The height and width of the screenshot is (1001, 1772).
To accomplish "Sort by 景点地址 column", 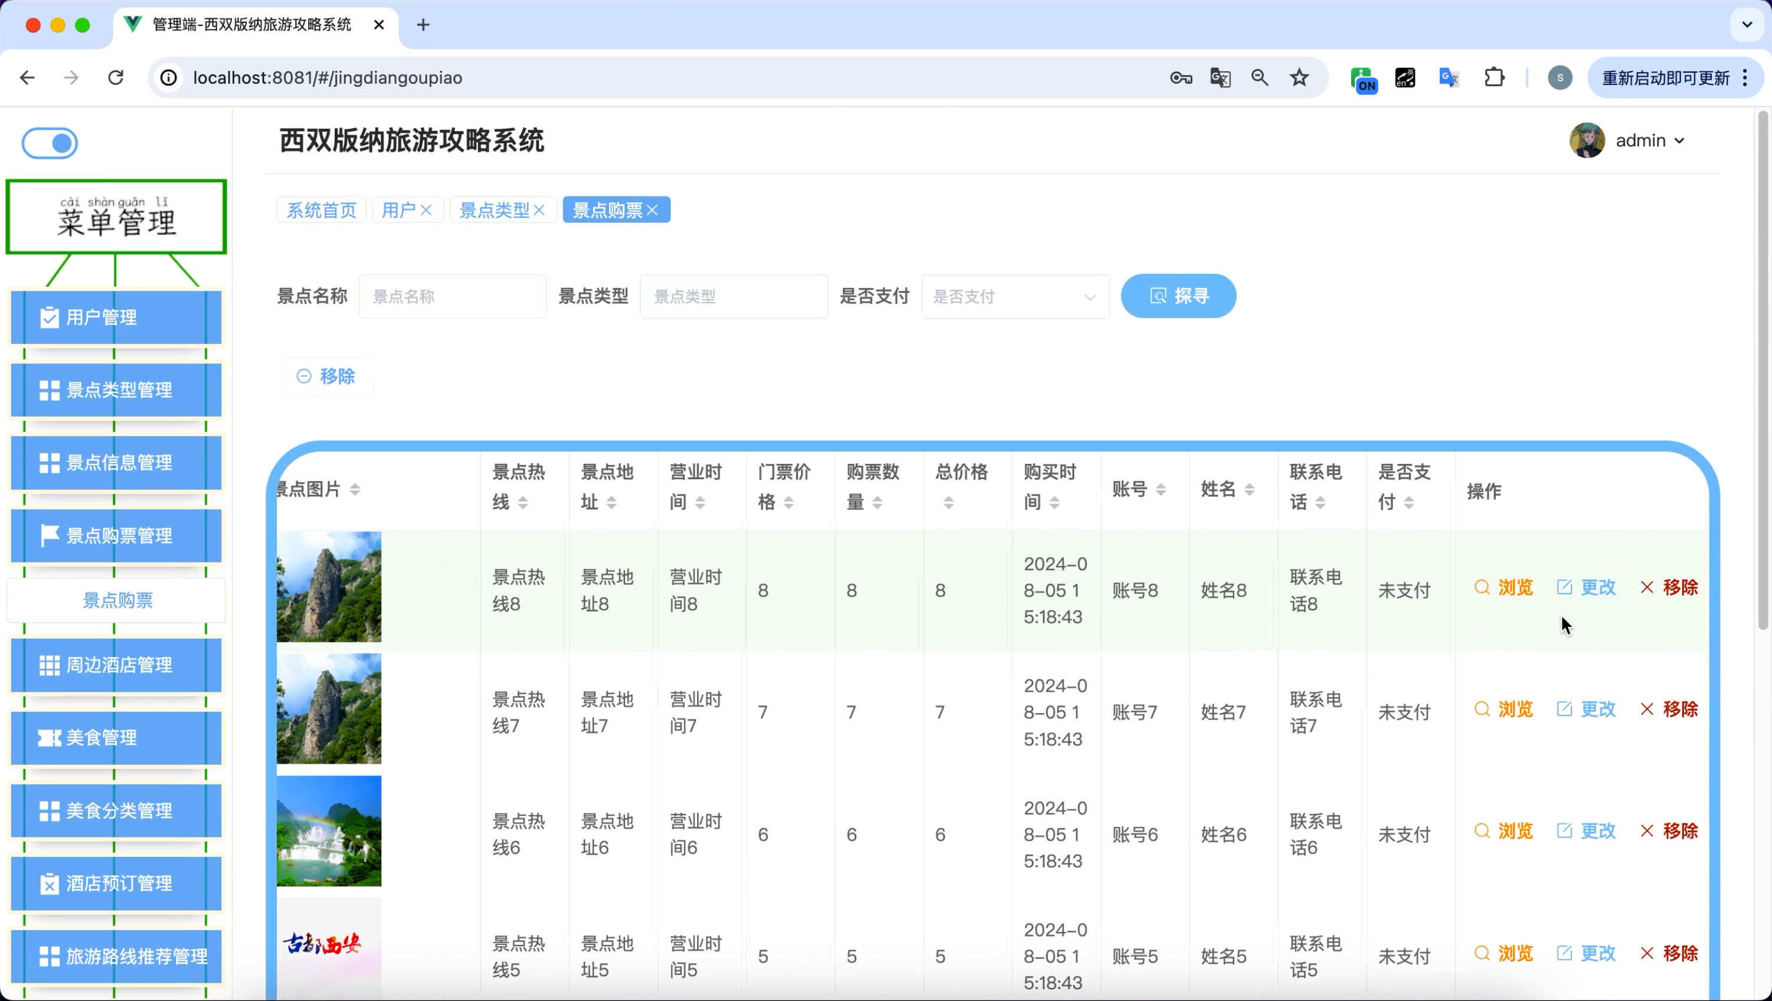I will (612, 503).
